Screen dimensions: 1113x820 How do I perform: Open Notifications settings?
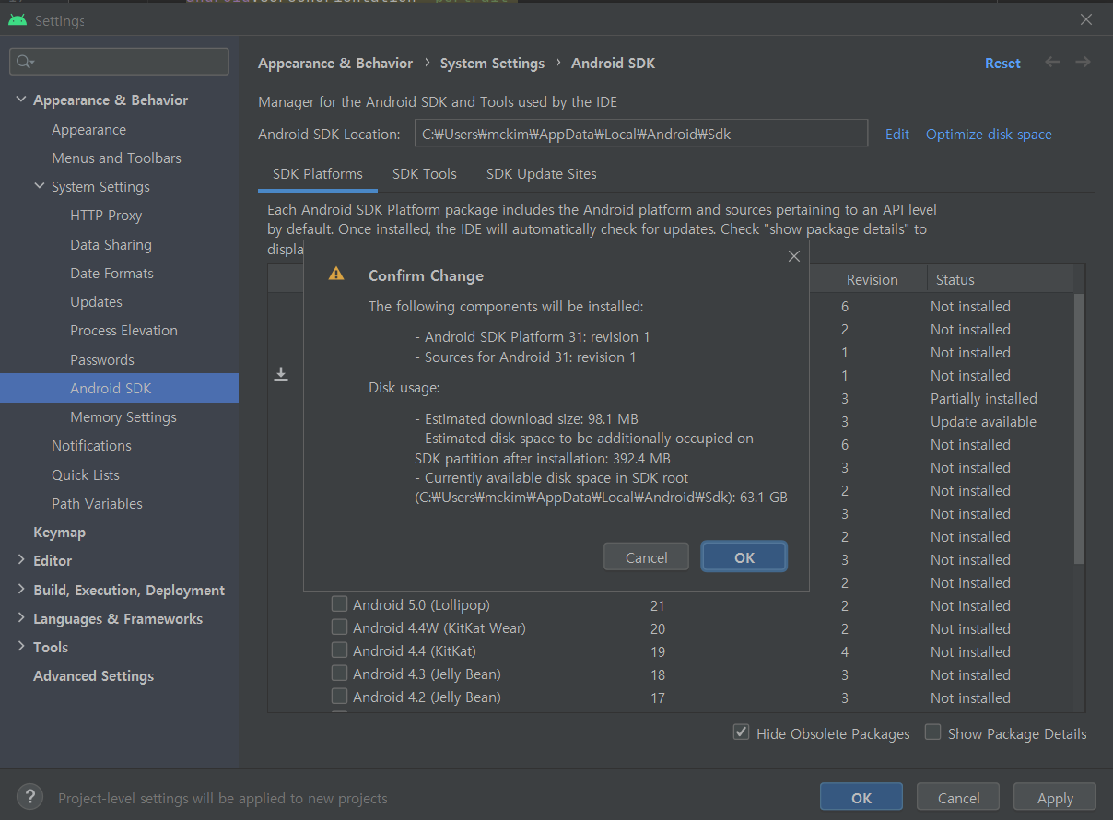(x=91, y=446)
